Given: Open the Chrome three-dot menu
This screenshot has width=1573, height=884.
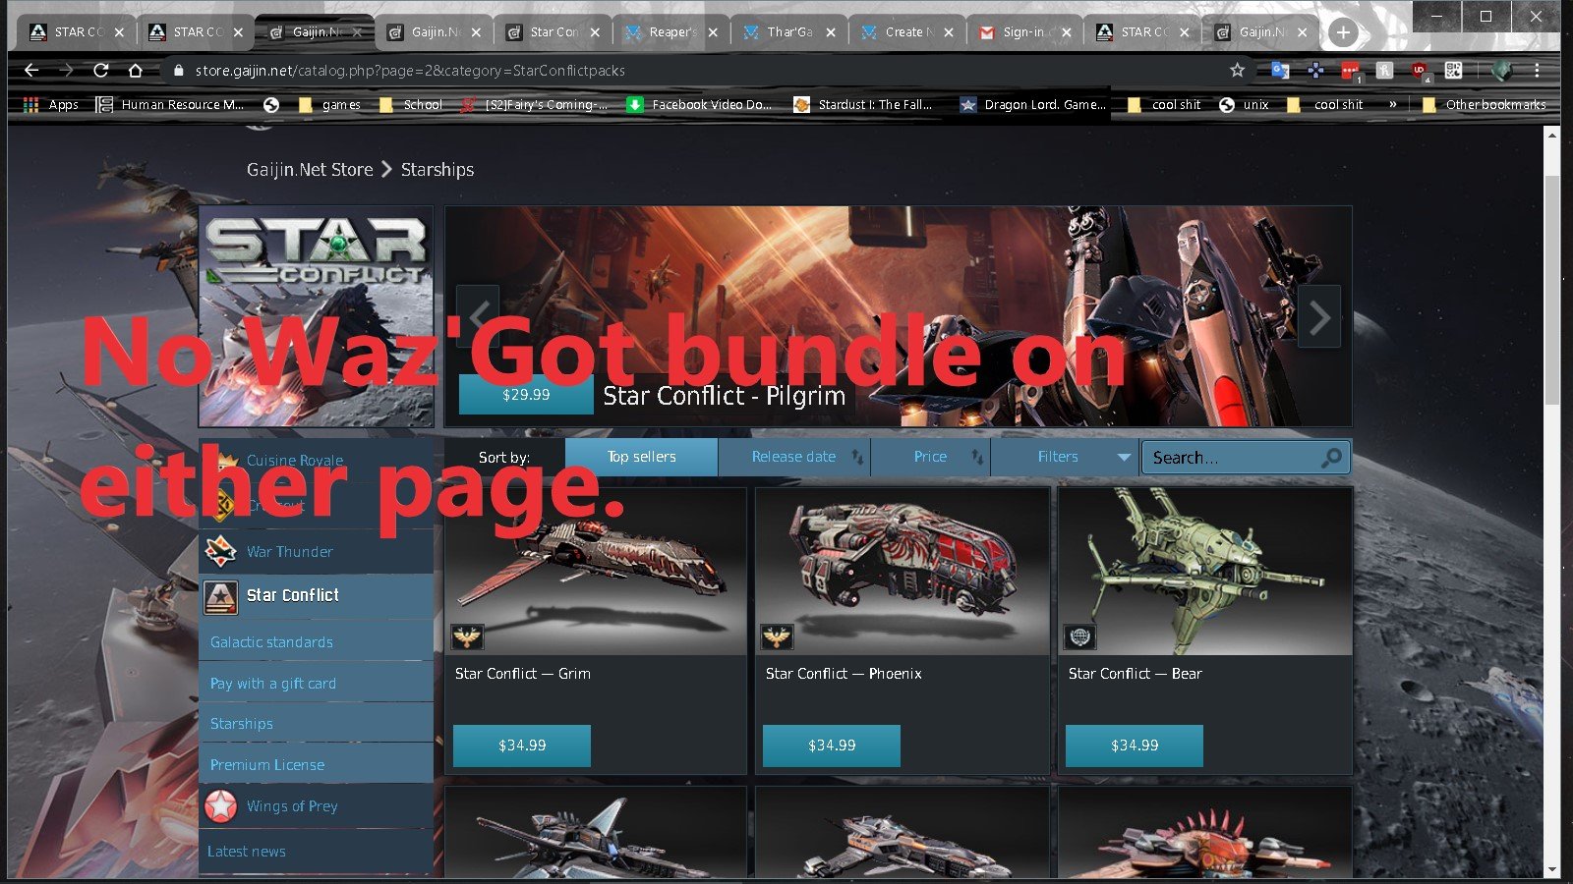Looking at the screenshot, I should pos(1537,70).
